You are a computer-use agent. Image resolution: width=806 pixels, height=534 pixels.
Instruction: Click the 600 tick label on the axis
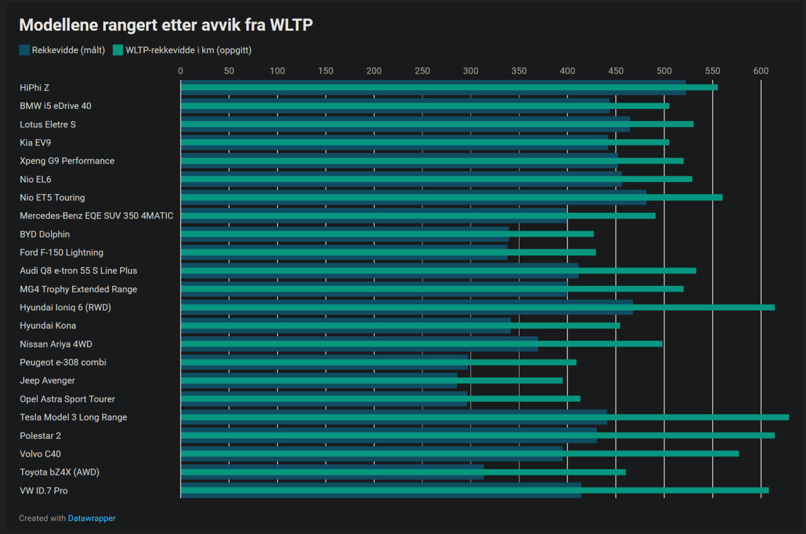click(x=761, y=71)
